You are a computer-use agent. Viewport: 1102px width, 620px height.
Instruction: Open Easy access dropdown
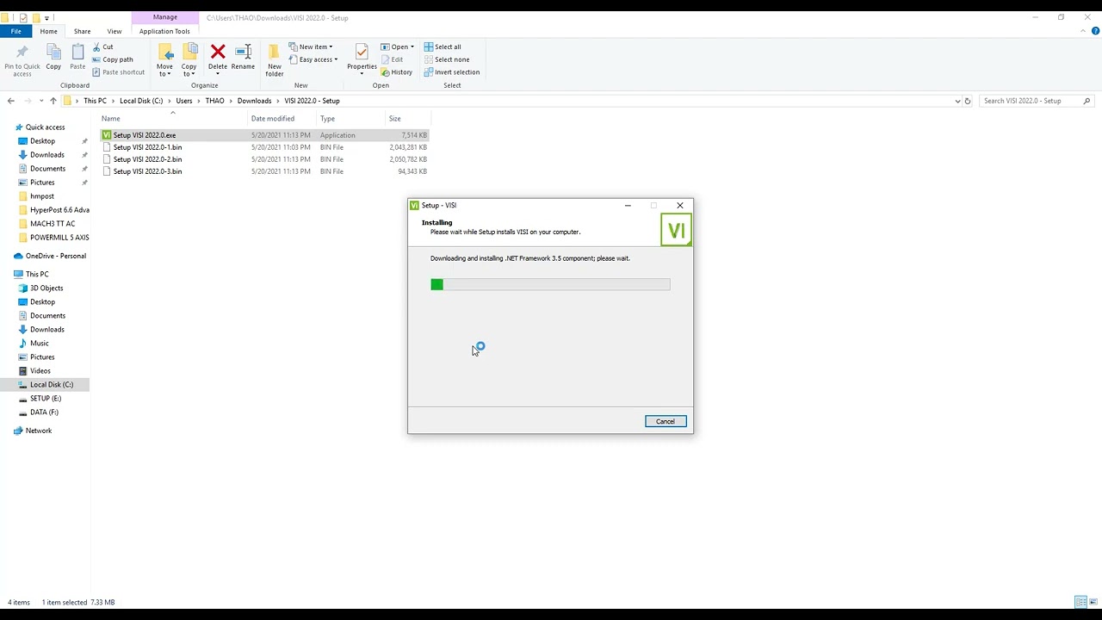313,59
